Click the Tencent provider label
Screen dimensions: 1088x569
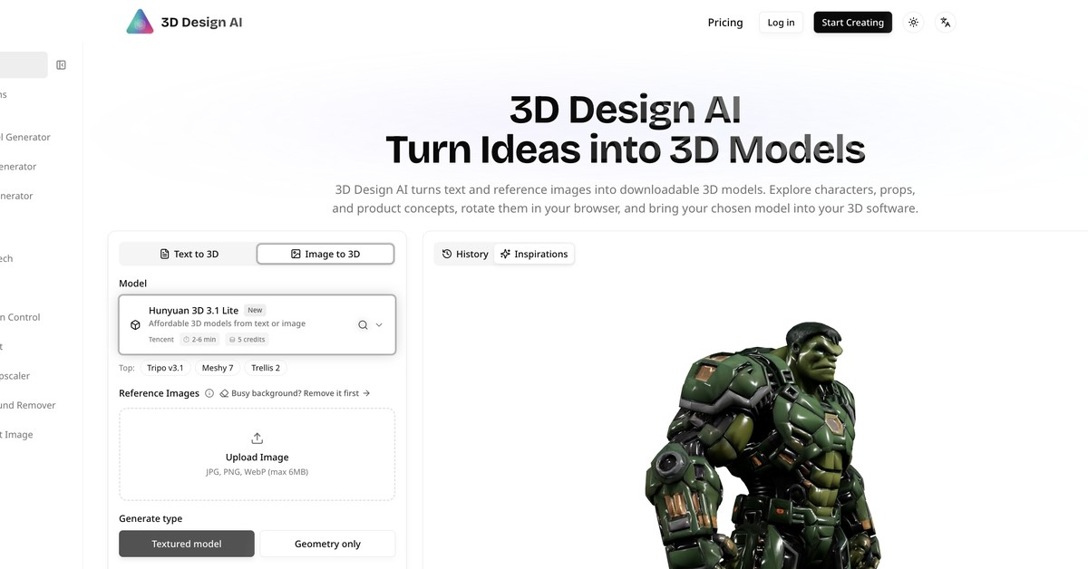161,340
